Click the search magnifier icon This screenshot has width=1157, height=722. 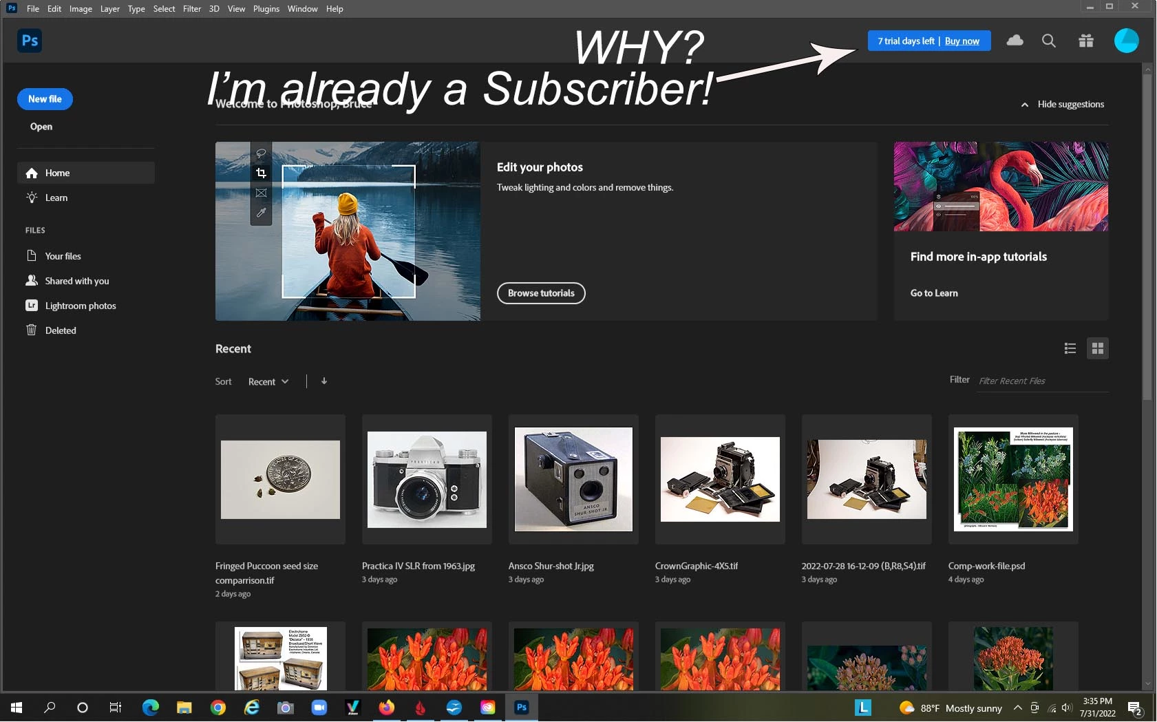click(x=1049, y=41)
